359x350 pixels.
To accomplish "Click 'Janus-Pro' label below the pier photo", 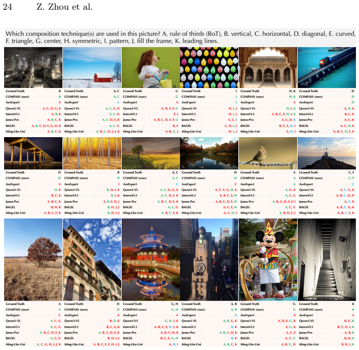I will click(x=12, y=202).
